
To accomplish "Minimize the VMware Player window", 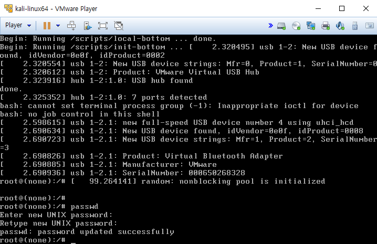I will tap(318, 8).
